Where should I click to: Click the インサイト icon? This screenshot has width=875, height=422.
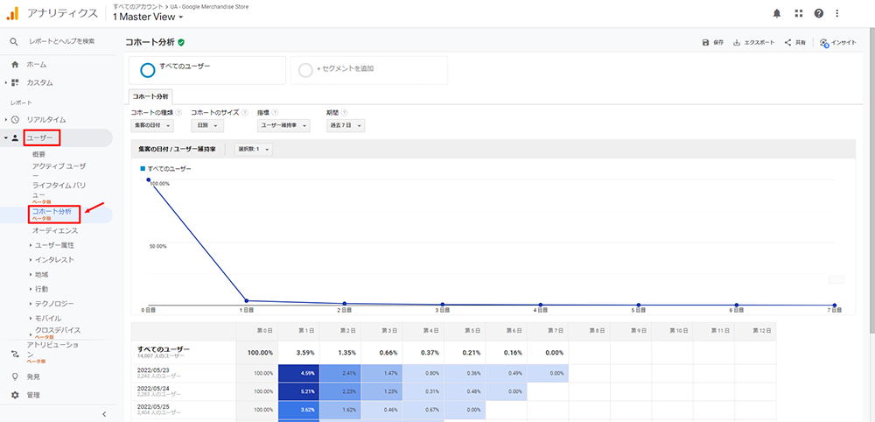click(824, 43)
